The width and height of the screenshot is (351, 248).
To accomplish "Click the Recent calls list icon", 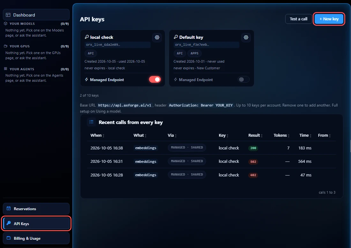I will (x=91, y=122).
